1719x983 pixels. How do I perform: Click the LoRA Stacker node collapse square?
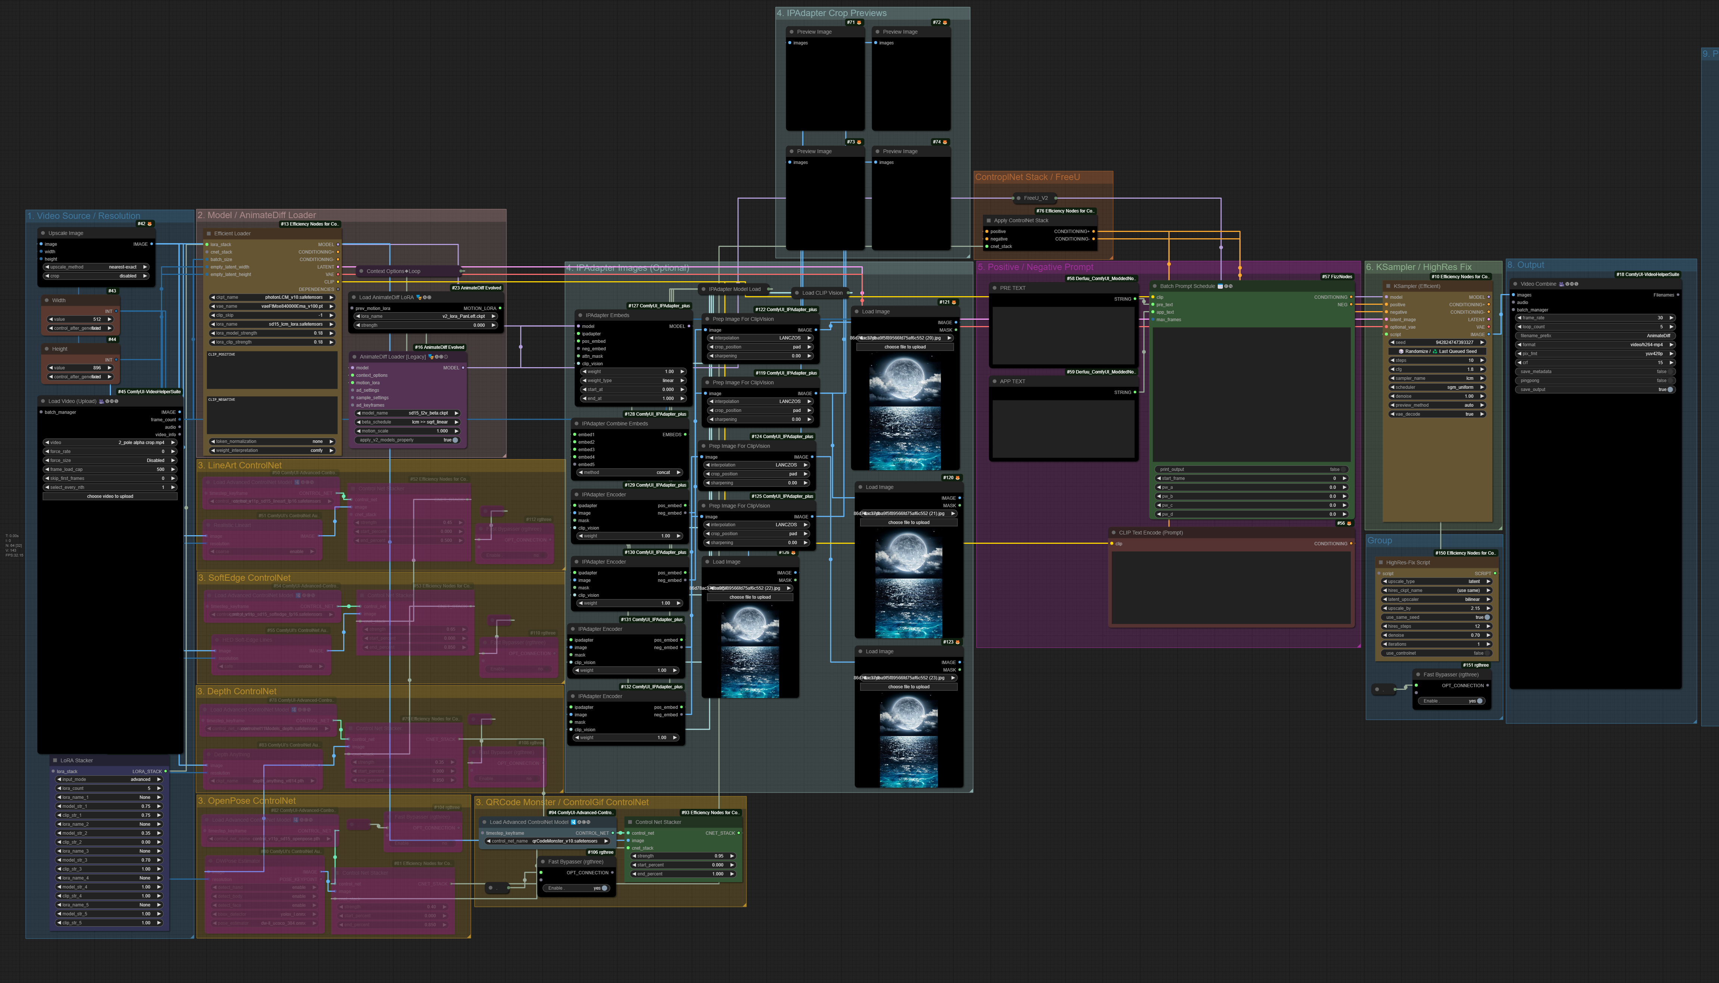(x=55, y=760)
